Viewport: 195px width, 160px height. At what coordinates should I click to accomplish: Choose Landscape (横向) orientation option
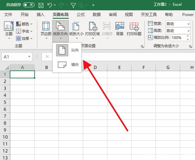(67, 64)
